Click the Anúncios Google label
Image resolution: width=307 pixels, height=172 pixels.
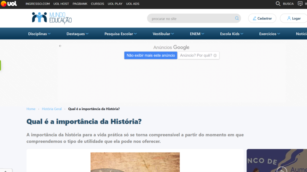(x=171, y=47)
